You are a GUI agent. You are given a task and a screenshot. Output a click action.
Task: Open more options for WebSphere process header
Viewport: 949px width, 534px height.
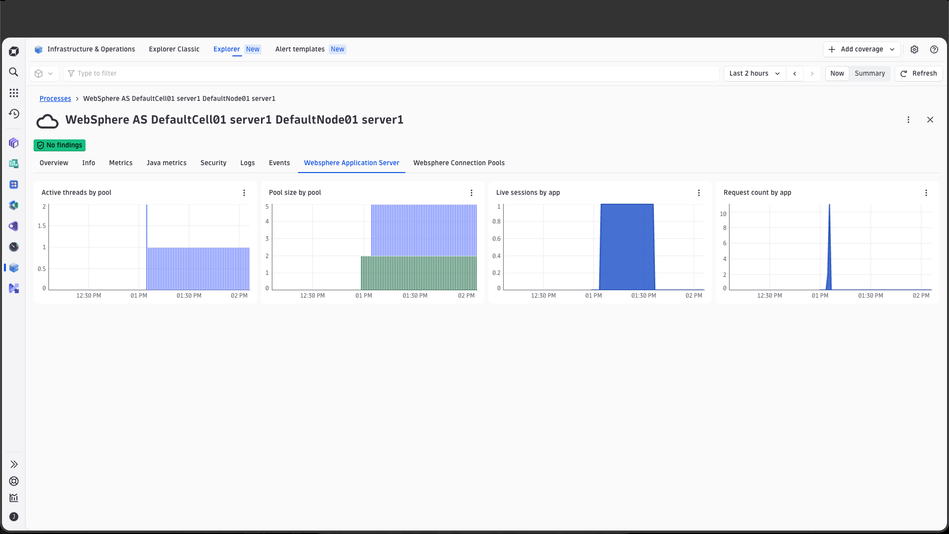[x=908, y=120]
